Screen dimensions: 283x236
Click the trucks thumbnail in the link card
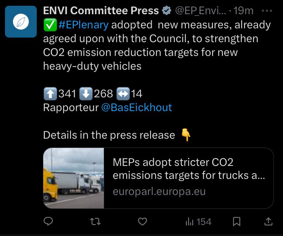[74, 178]
